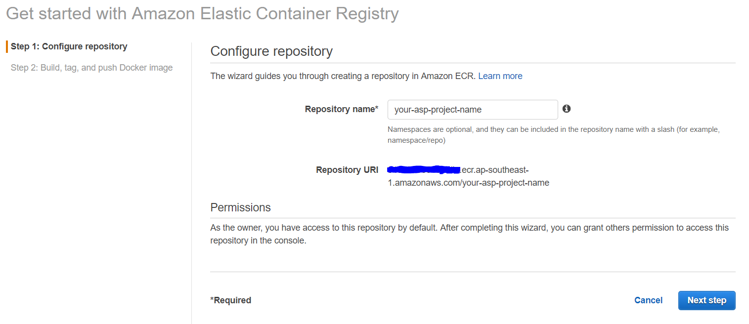The width and height of the screenshot is (749, 324).
Task: Click the Repository URI label
Action: [347, 170]
